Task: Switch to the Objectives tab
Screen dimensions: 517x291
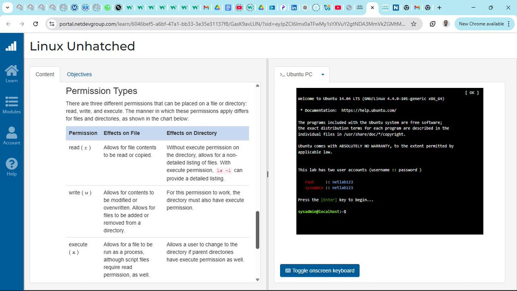Action: click(x=79, y=75)
